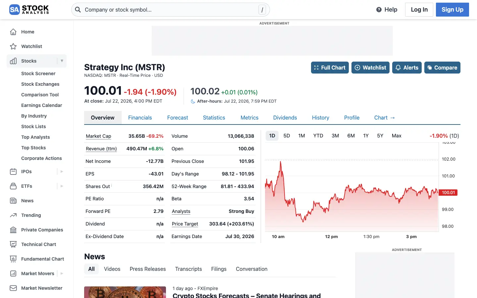Filter news by Press Releases
477x298 pixels.
coord(148,269)
